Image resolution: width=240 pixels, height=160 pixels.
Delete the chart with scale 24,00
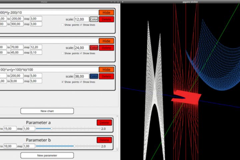[106, 48]
